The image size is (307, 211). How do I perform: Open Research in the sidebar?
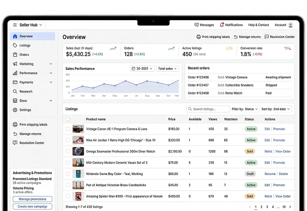click(x=32, y=91)
